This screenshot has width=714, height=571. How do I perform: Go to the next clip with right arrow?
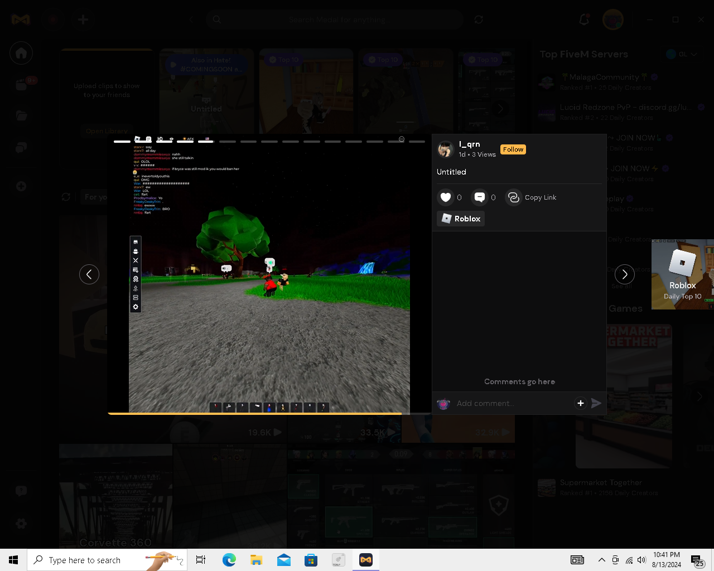pyautogui.click(x=625, y=274)
